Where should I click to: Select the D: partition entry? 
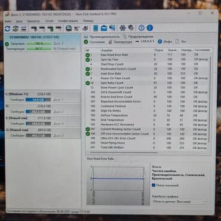pyautogui.click(x=42, y=109)
